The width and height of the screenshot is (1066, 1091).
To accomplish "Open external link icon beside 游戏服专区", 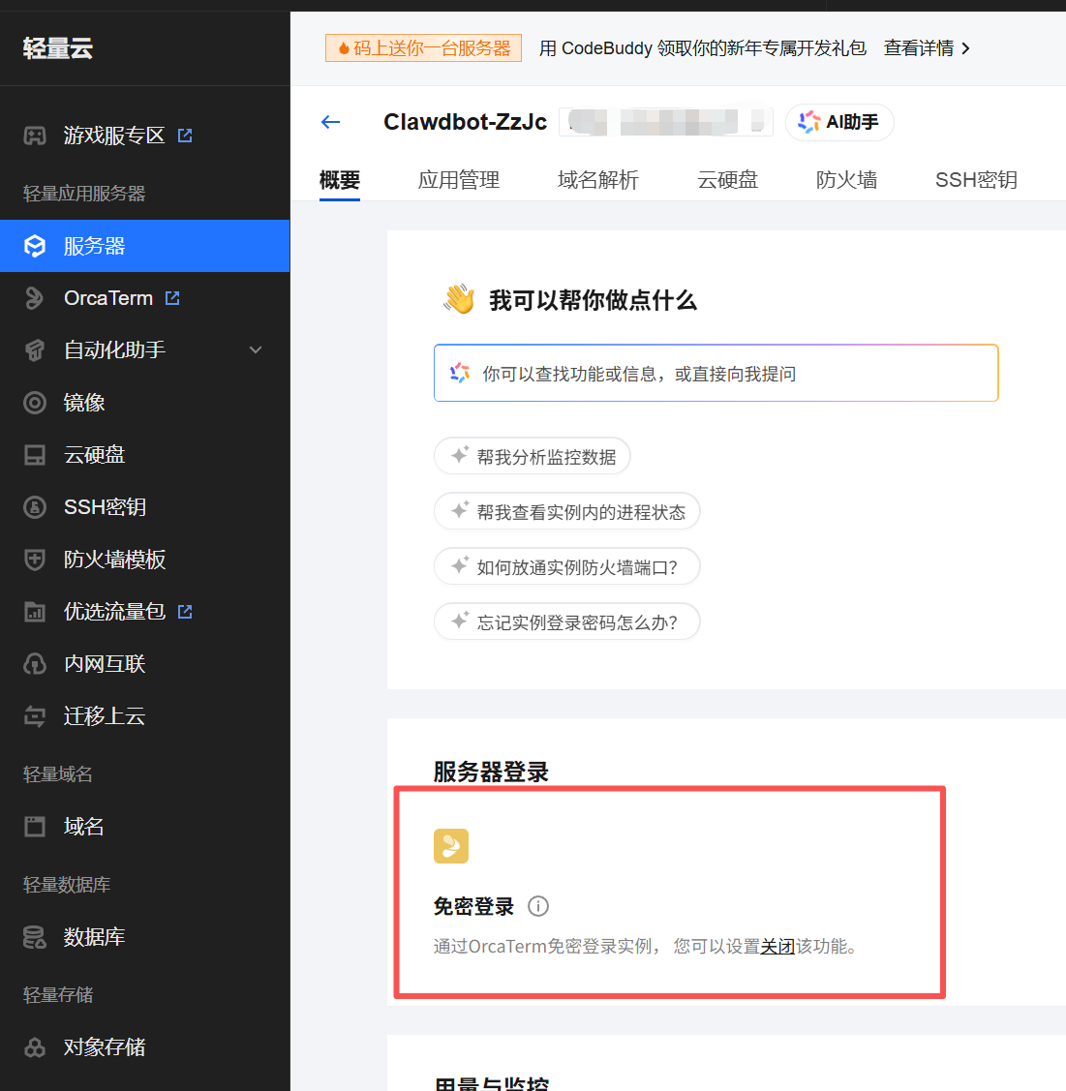I will (x=184, y=135).
